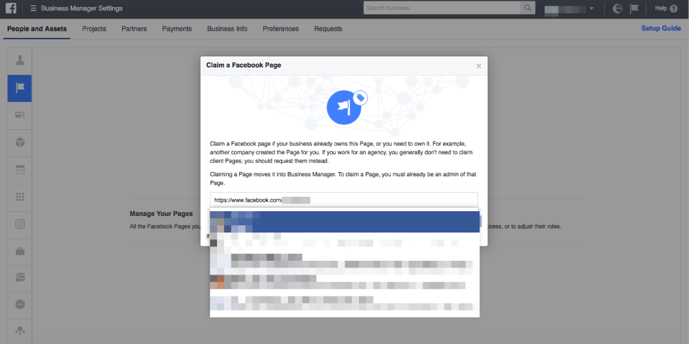Open the hamburger menu beside Business Manager Settings
689x344 pixels.
pos(33,8)
